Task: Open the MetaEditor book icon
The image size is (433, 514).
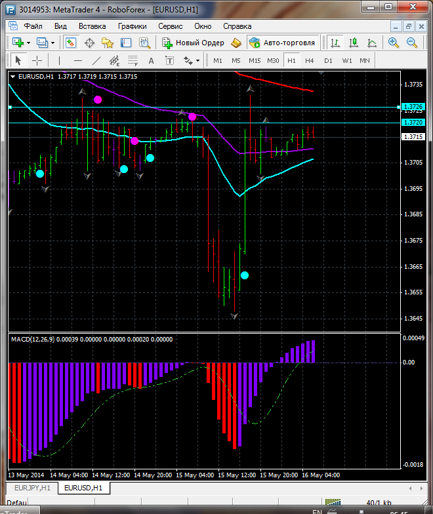Action: tap(236, 43)
